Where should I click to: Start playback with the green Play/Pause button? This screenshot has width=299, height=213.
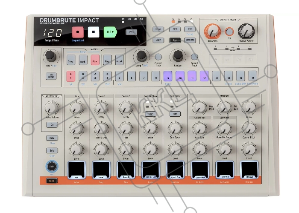110,32
